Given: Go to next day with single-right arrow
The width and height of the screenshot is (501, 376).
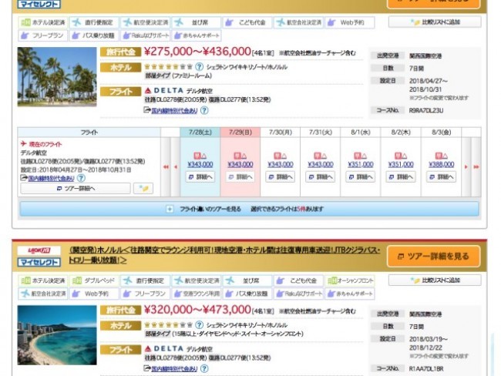Looking at the screenshot, I should (x=466, y=166).
